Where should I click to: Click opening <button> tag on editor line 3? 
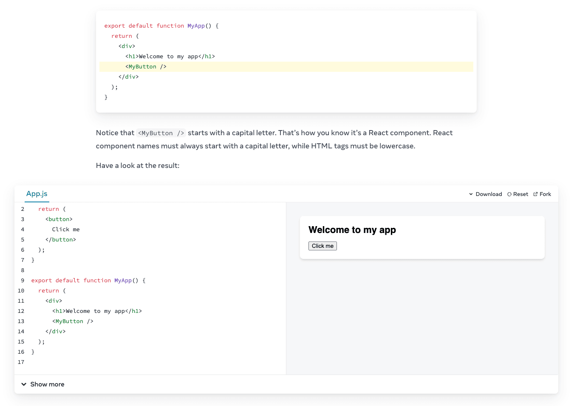[59, 219]
